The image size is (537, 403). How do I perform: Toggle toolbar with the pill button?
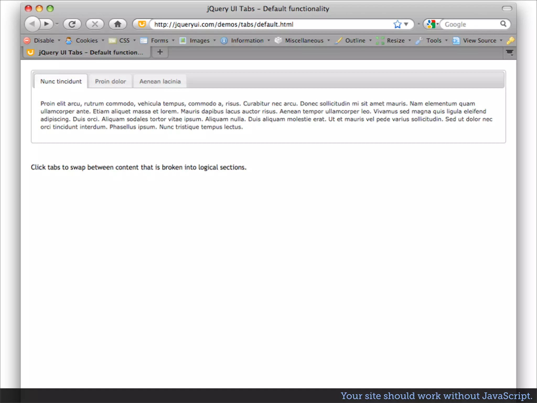click(507, 9)
